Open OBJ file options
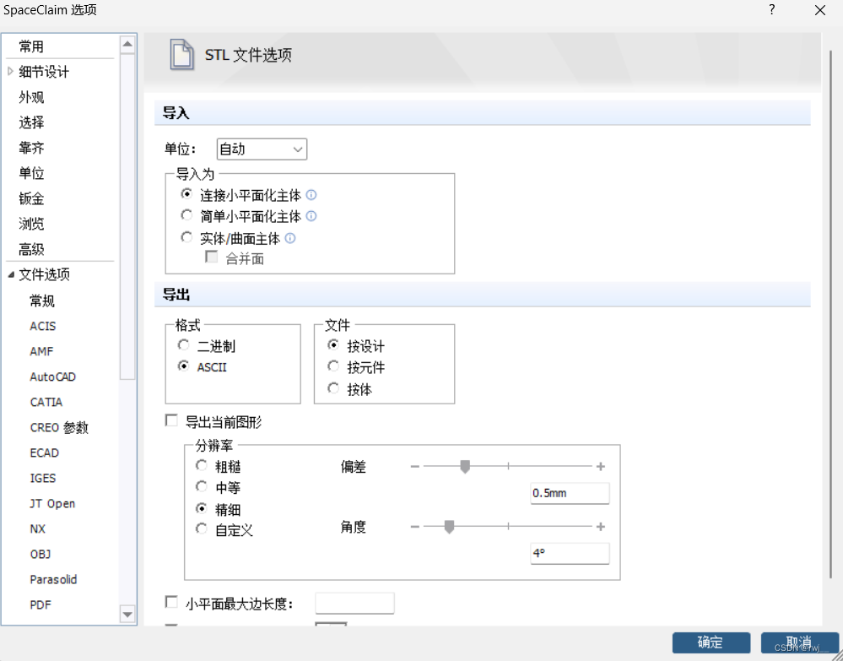 click(41, 554)
